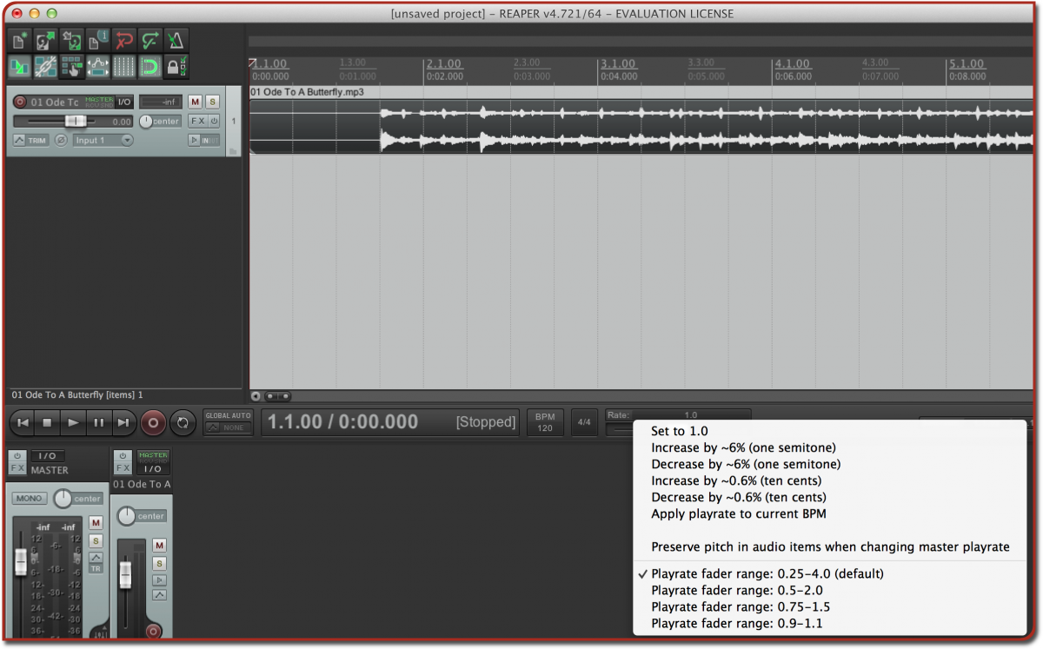The height and width of the screenshot is (649, 1043).
Task: Solo the MASTER track in mixer
Action: [96, 540]
